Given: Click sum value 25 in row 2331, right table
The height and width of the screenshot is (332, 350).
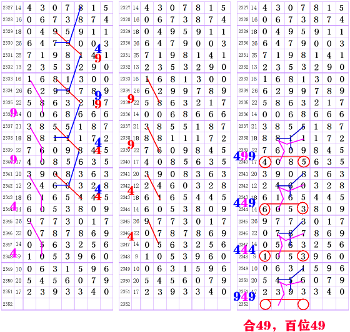Looking at the screenshot, I should click(254, 55).
